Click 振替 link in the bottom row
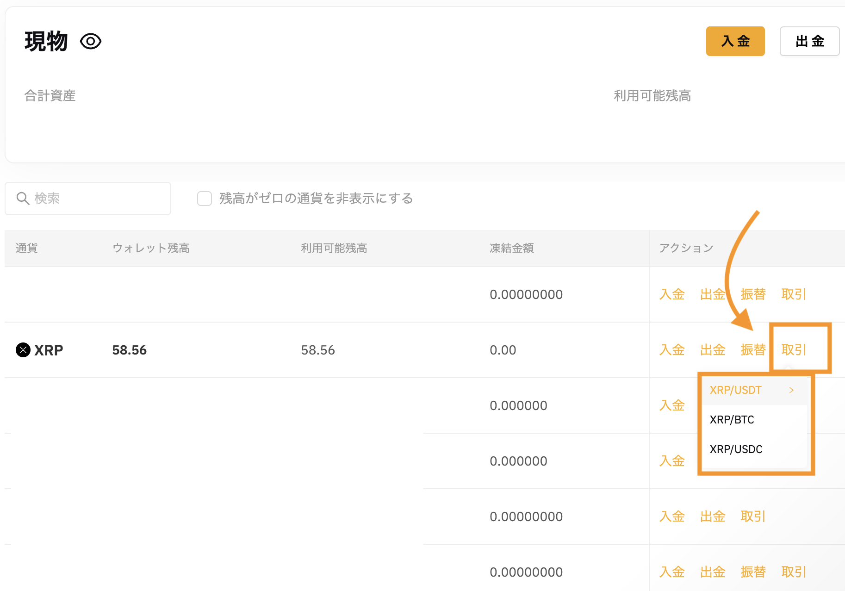 (753, 572)
